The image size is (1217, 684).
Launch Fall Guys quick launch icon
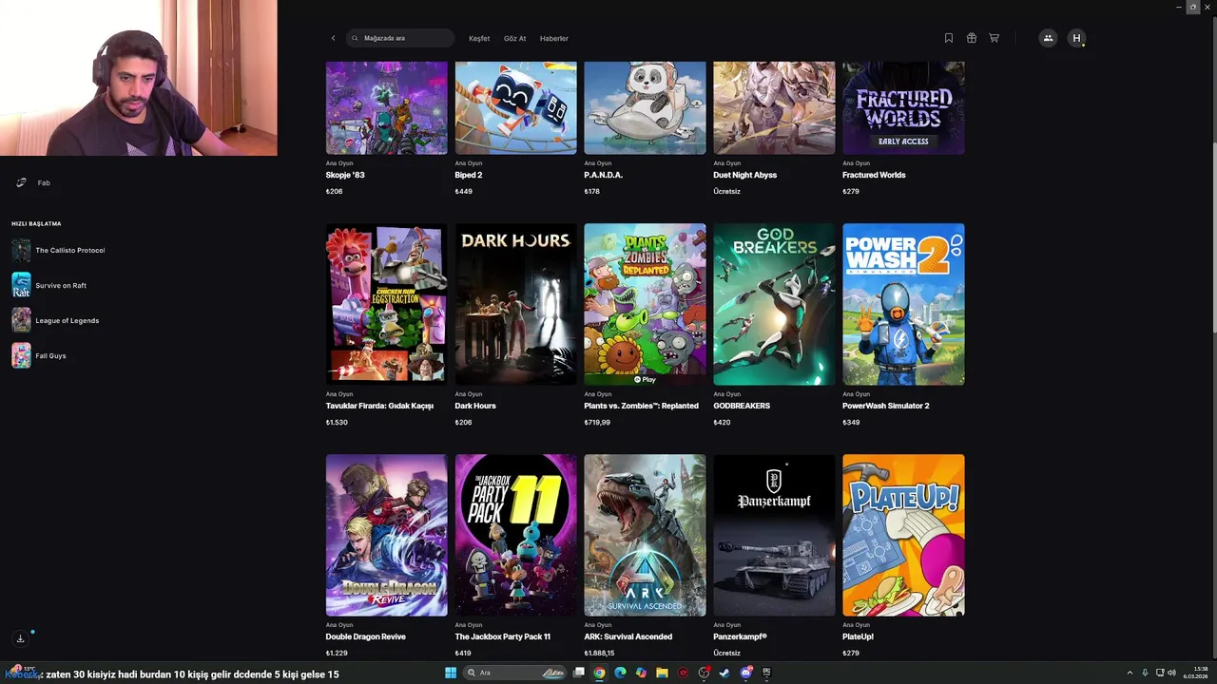(21, 355)
